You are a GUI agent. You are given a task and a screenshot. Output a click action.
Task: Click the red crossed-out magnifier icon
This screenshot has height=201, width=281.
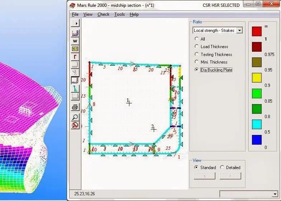[x=75, y=125]
